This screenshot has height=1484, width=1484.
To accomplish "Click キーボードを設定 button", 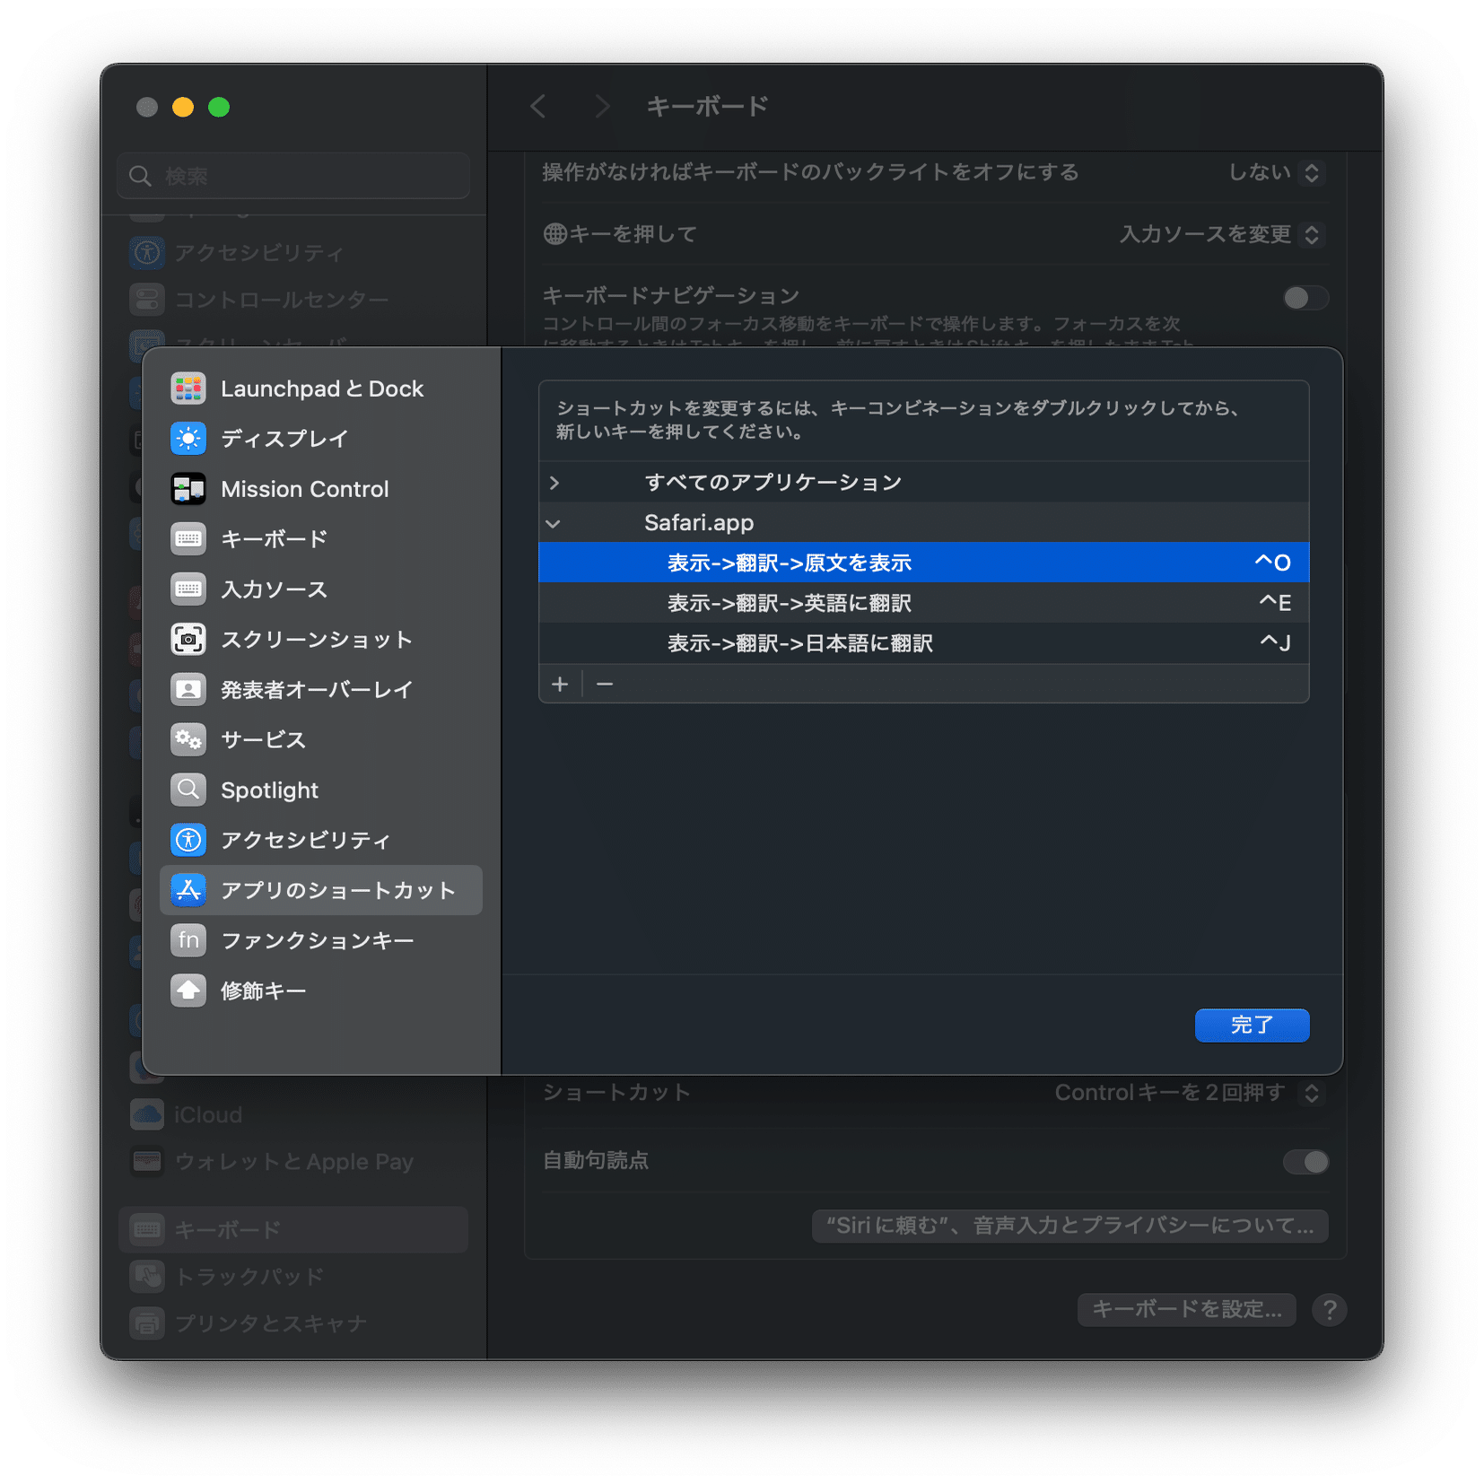I will 1186,1309.
